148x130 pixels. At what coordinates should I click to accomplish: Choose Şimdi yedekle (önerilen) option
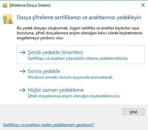coord(81,54)
